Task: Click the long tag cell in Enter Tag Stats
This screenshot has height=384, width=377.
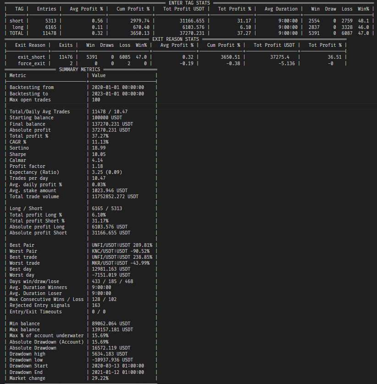Action: 18,27
